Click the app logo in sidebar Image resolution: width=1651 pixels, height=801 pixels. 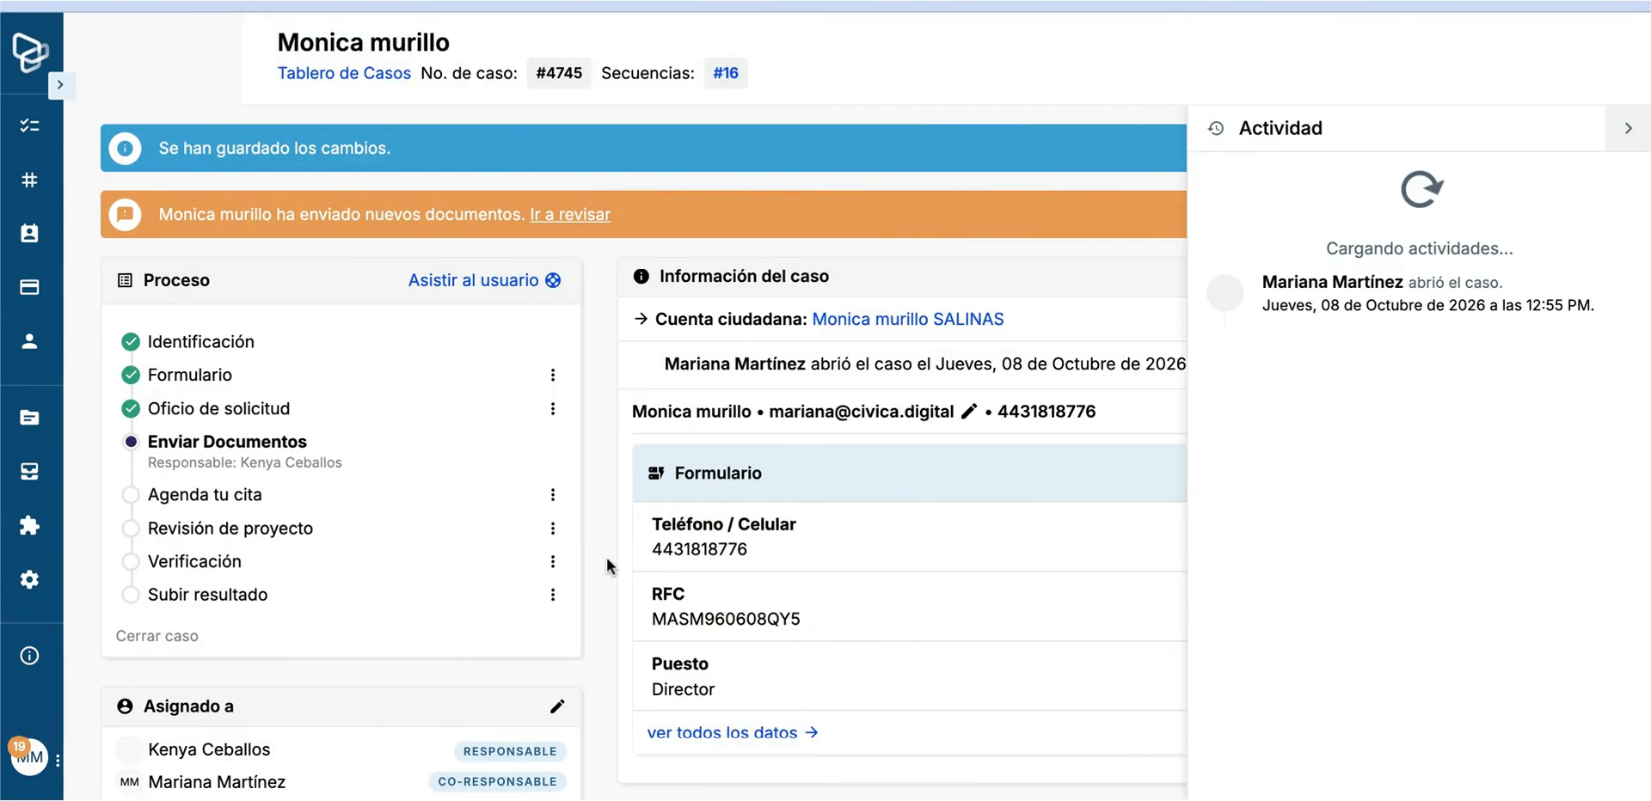coord(30,52)
